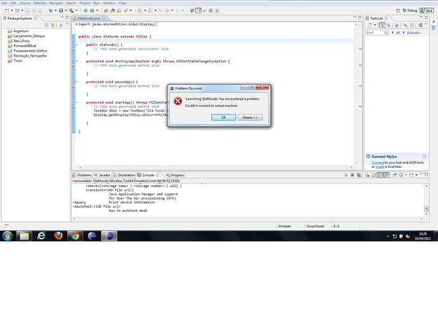Click the Find field in Task List
Screen dimensions: 438x318
[x=375, y=32]
